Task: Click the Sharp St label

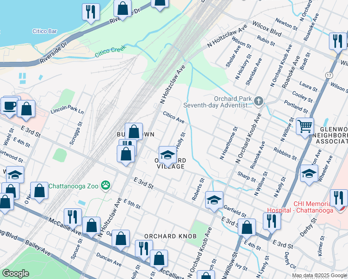Action: pos(247,177)
